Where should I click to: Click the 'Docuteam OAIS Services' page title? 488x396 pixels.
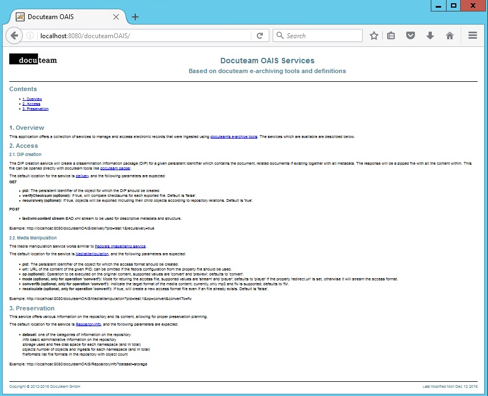(x=267, y=61)
